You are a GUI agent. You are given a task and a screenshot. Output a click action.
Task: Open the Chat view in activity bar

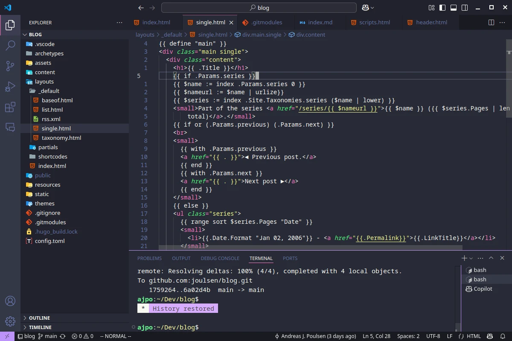point(10,127)
